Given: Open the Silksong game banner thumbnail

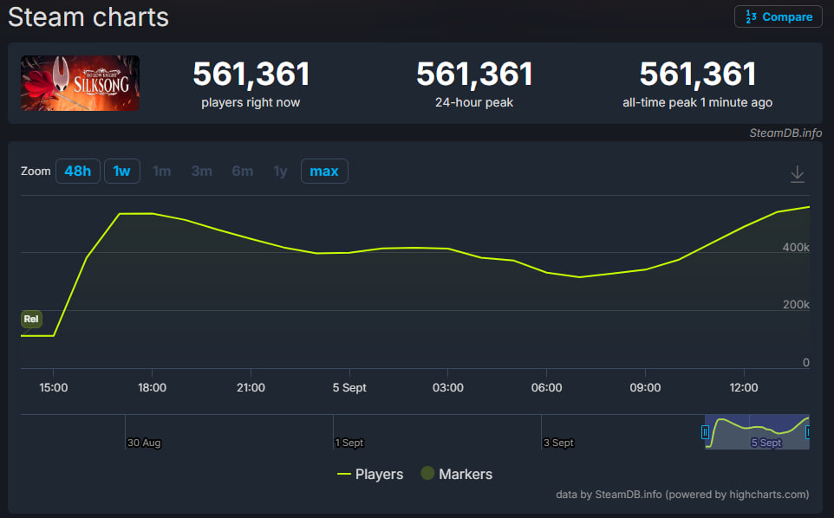Looking at the screenshot, I should pos(80,83).
